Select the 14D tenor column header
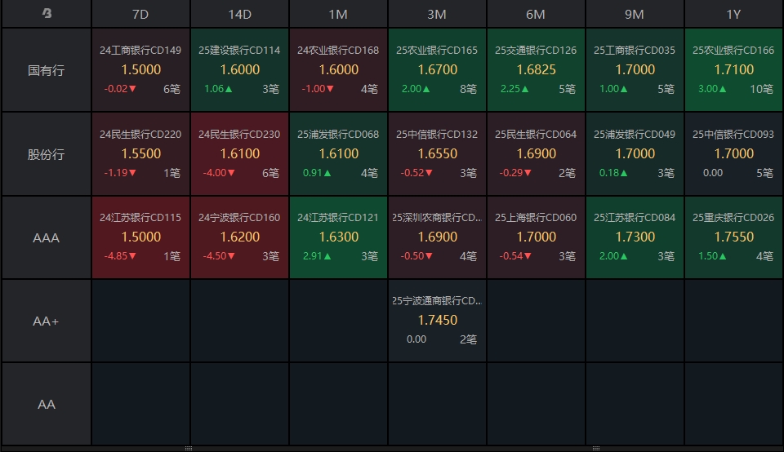Image resolution: width=784 pixels, height=452 pixels. click(x=239, y=14)
